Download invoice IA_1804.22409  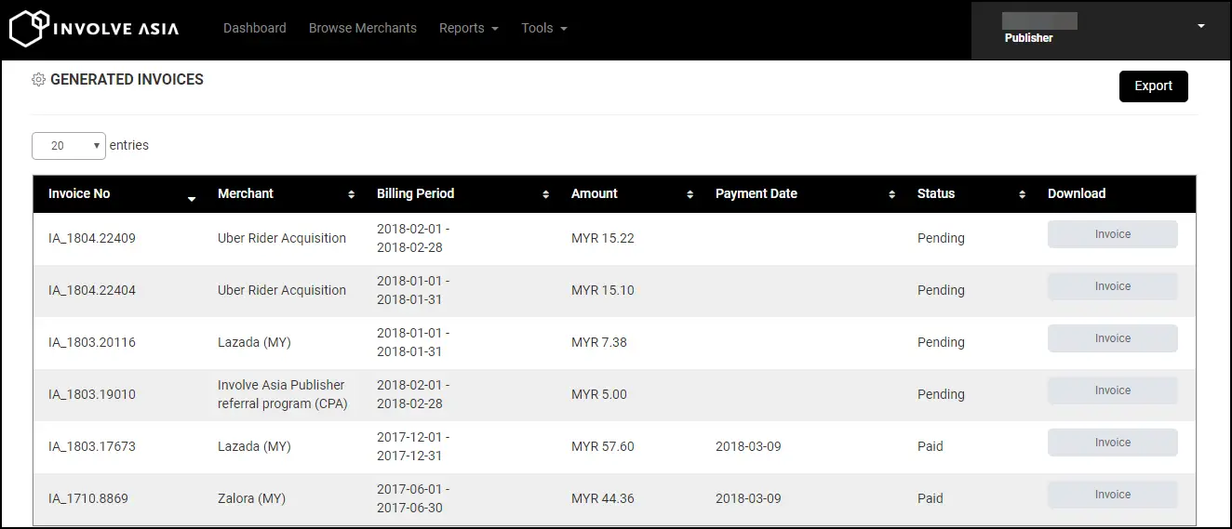(1113, 234)
